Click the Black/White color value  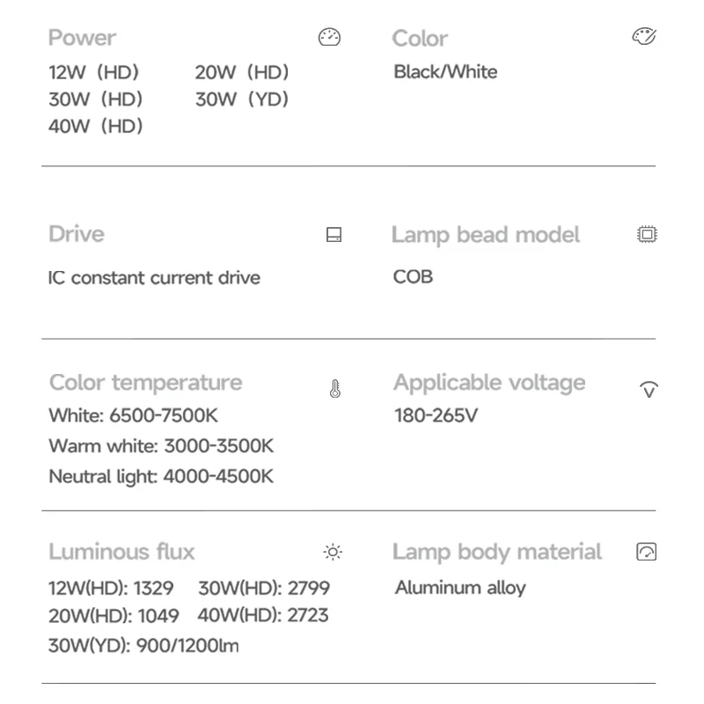[445, 72]
